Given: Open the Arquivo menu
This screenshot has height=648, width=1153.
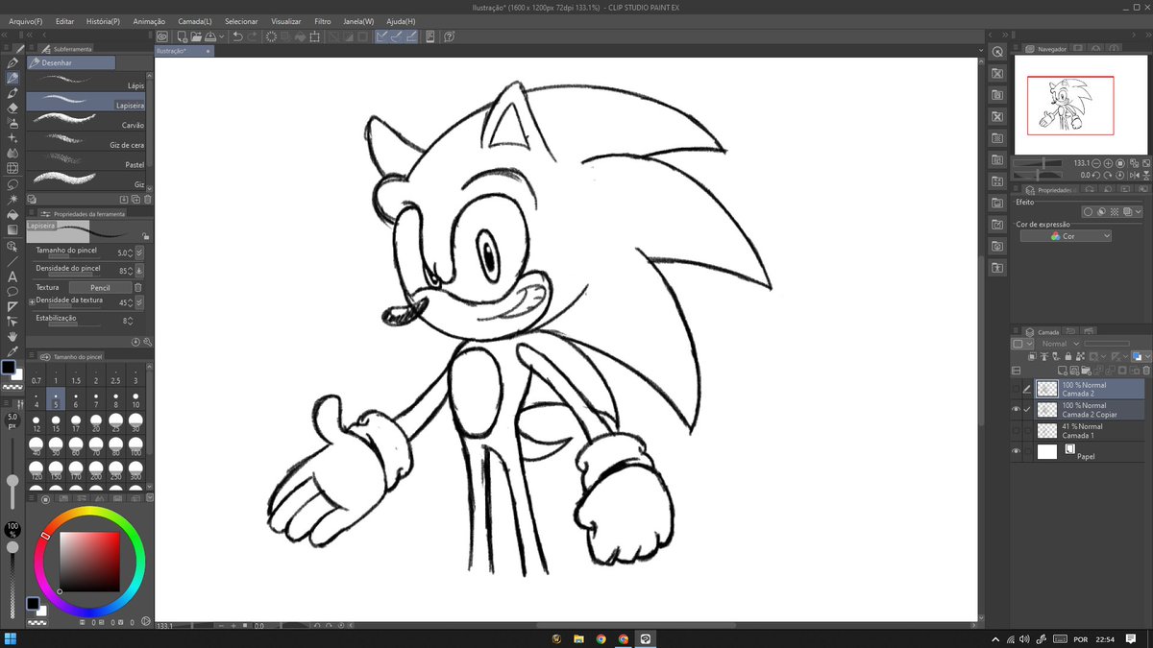Looking at the screenshot, I should tap(25, 20).
